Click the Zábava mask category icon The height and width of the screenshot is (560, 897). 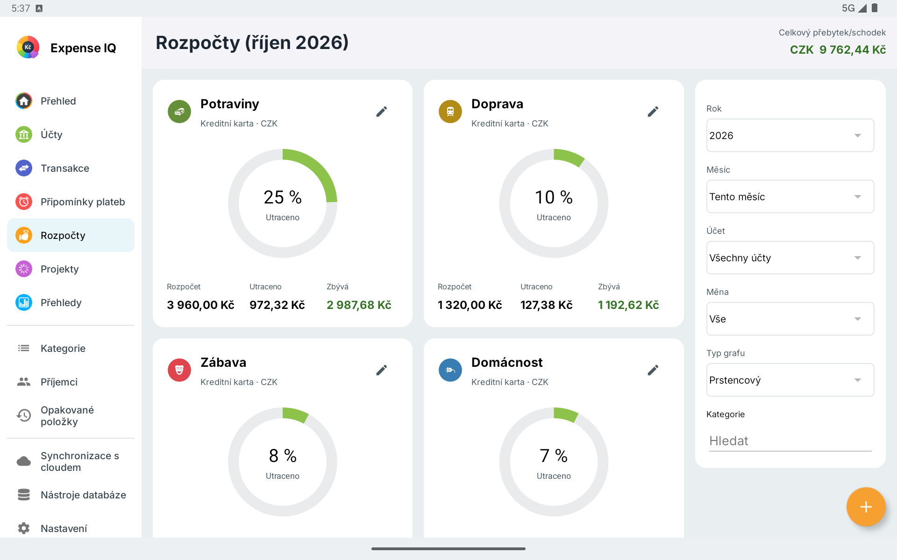click(x=179, y=370)
